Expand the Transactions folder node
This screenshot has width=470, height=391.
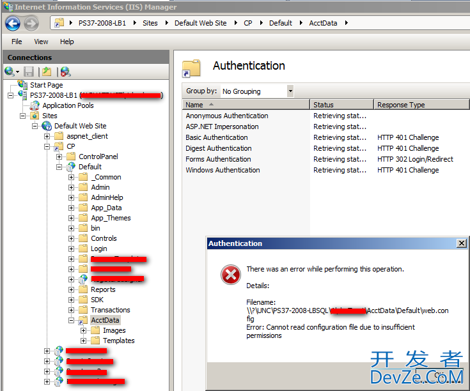coord(72,310)
